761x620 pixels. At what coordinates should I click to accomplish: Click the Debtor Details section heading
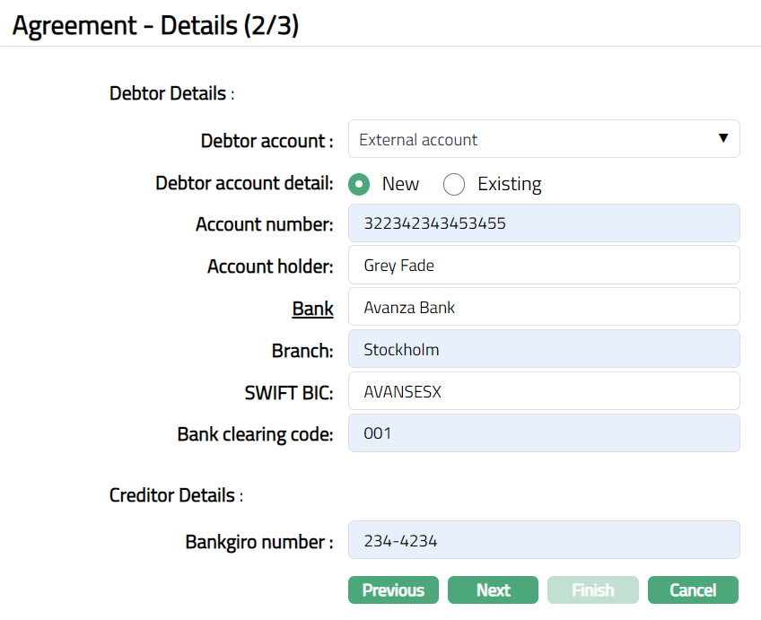169,93
